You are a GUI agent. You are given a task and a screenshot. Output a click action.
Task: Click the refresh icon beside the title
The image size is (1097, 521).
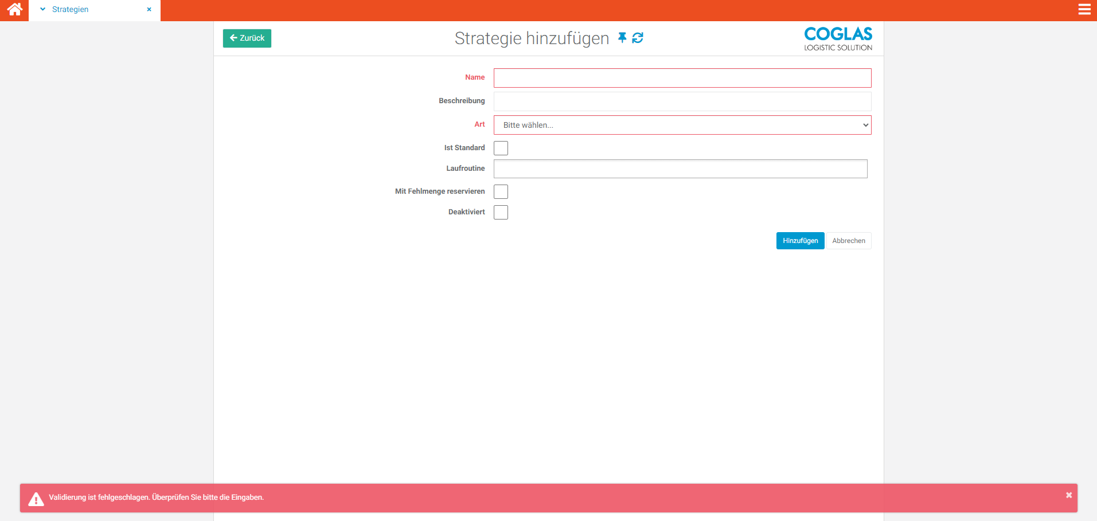coord(638,38)
